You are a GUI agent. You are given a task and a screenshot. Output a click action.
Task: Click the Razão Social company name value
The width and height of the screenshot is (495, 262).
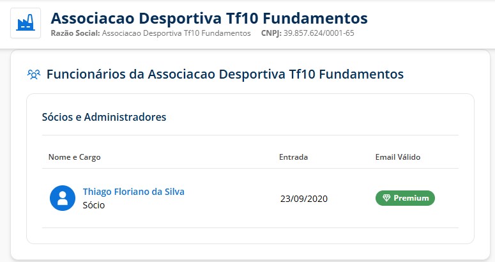click(176, 33)
